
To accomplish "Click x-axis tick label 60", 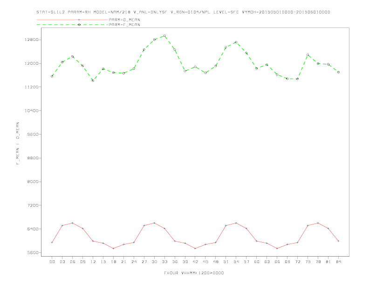I will (x=257, y=262).
